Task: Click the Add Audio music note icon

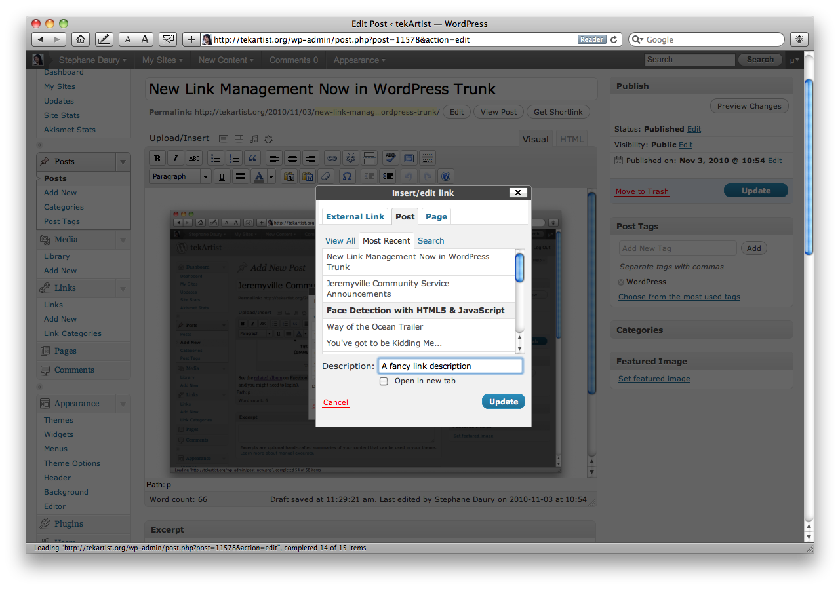Action: 254,139
